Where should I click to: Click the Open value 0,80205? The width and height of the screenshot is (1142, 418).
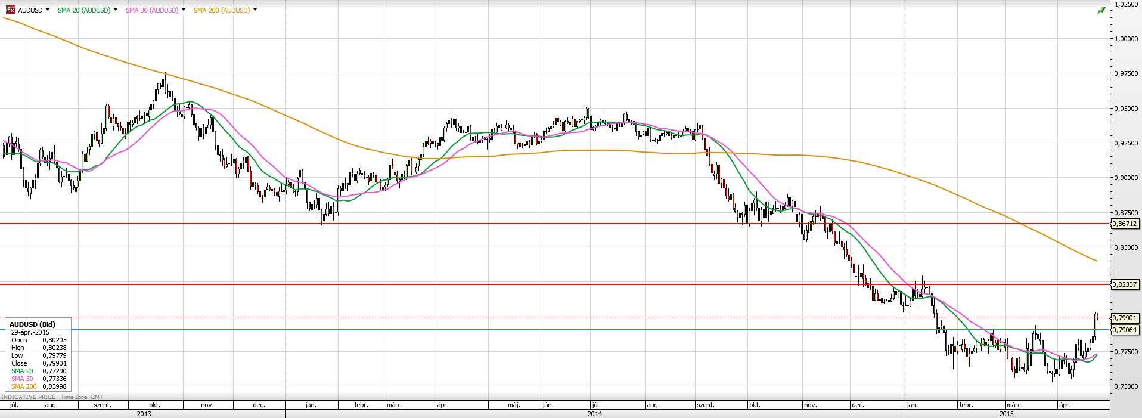[54, 340]
